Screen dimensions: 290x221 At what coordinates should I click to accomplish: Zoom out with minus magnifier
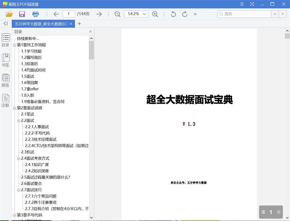pyautogui.click(x=117, y=14)
